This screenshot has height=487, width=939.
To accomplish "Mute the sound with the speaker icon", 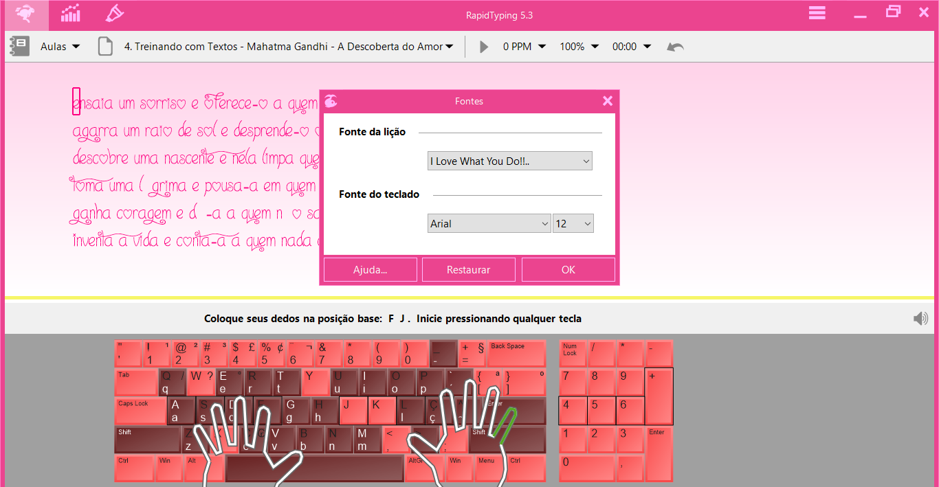I will [x=920, y=318].
